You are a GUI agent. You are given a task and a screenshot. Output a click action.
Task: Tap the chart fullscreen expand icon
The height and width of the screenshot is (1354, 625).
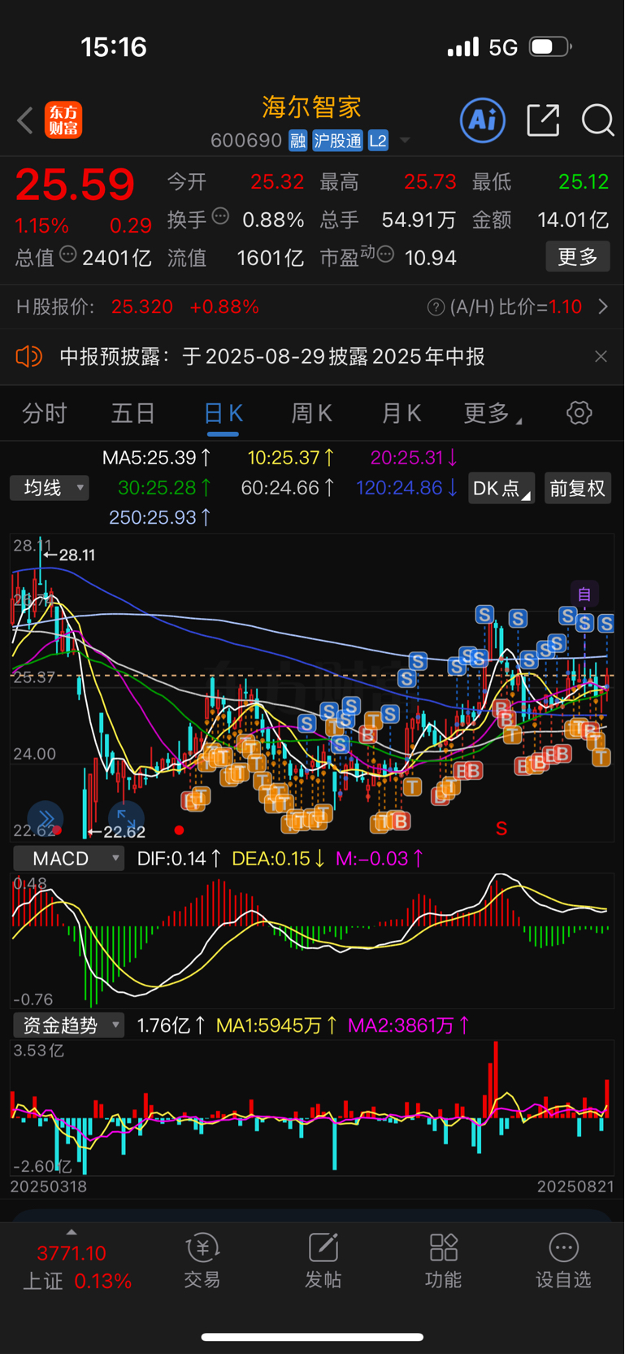click(126, 818)
